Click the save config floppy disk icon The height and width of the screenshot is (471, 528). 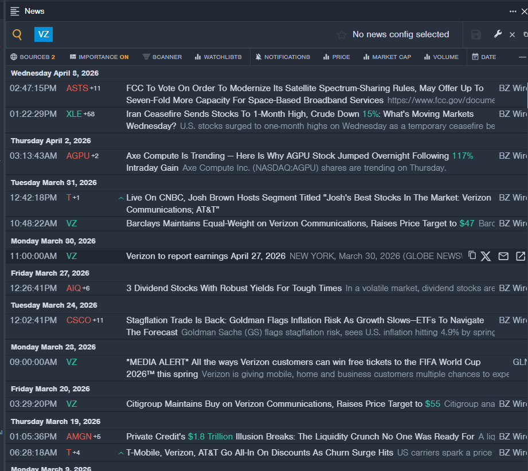476,35
